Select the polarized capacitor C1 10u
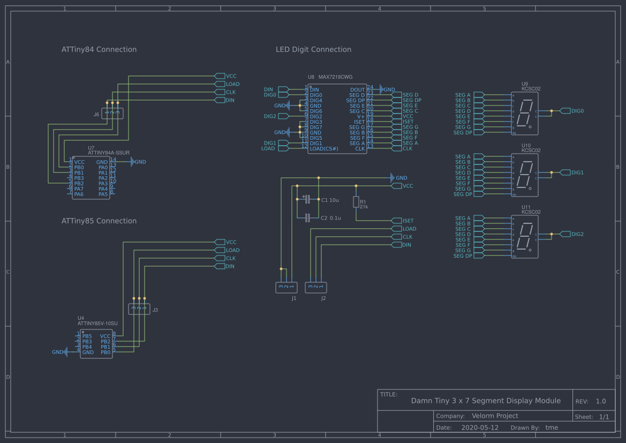 click(307, 199)
